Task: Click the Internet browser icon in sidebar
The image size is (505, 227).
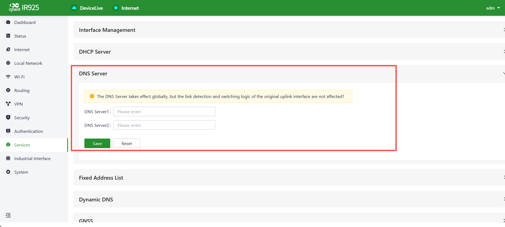Action: point(8,50)
